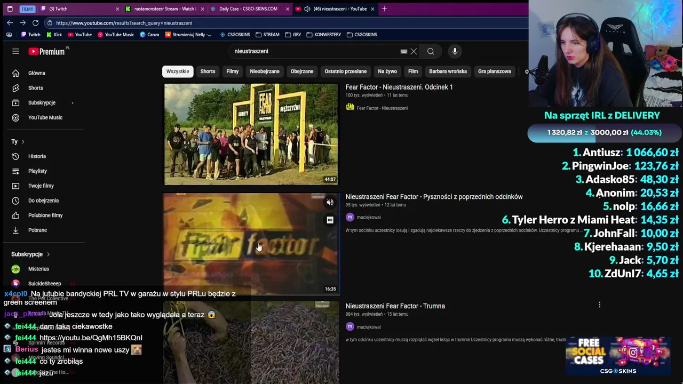Submit search with magnifier icon
The image size is (683, 384).
(x=431, y=51)
